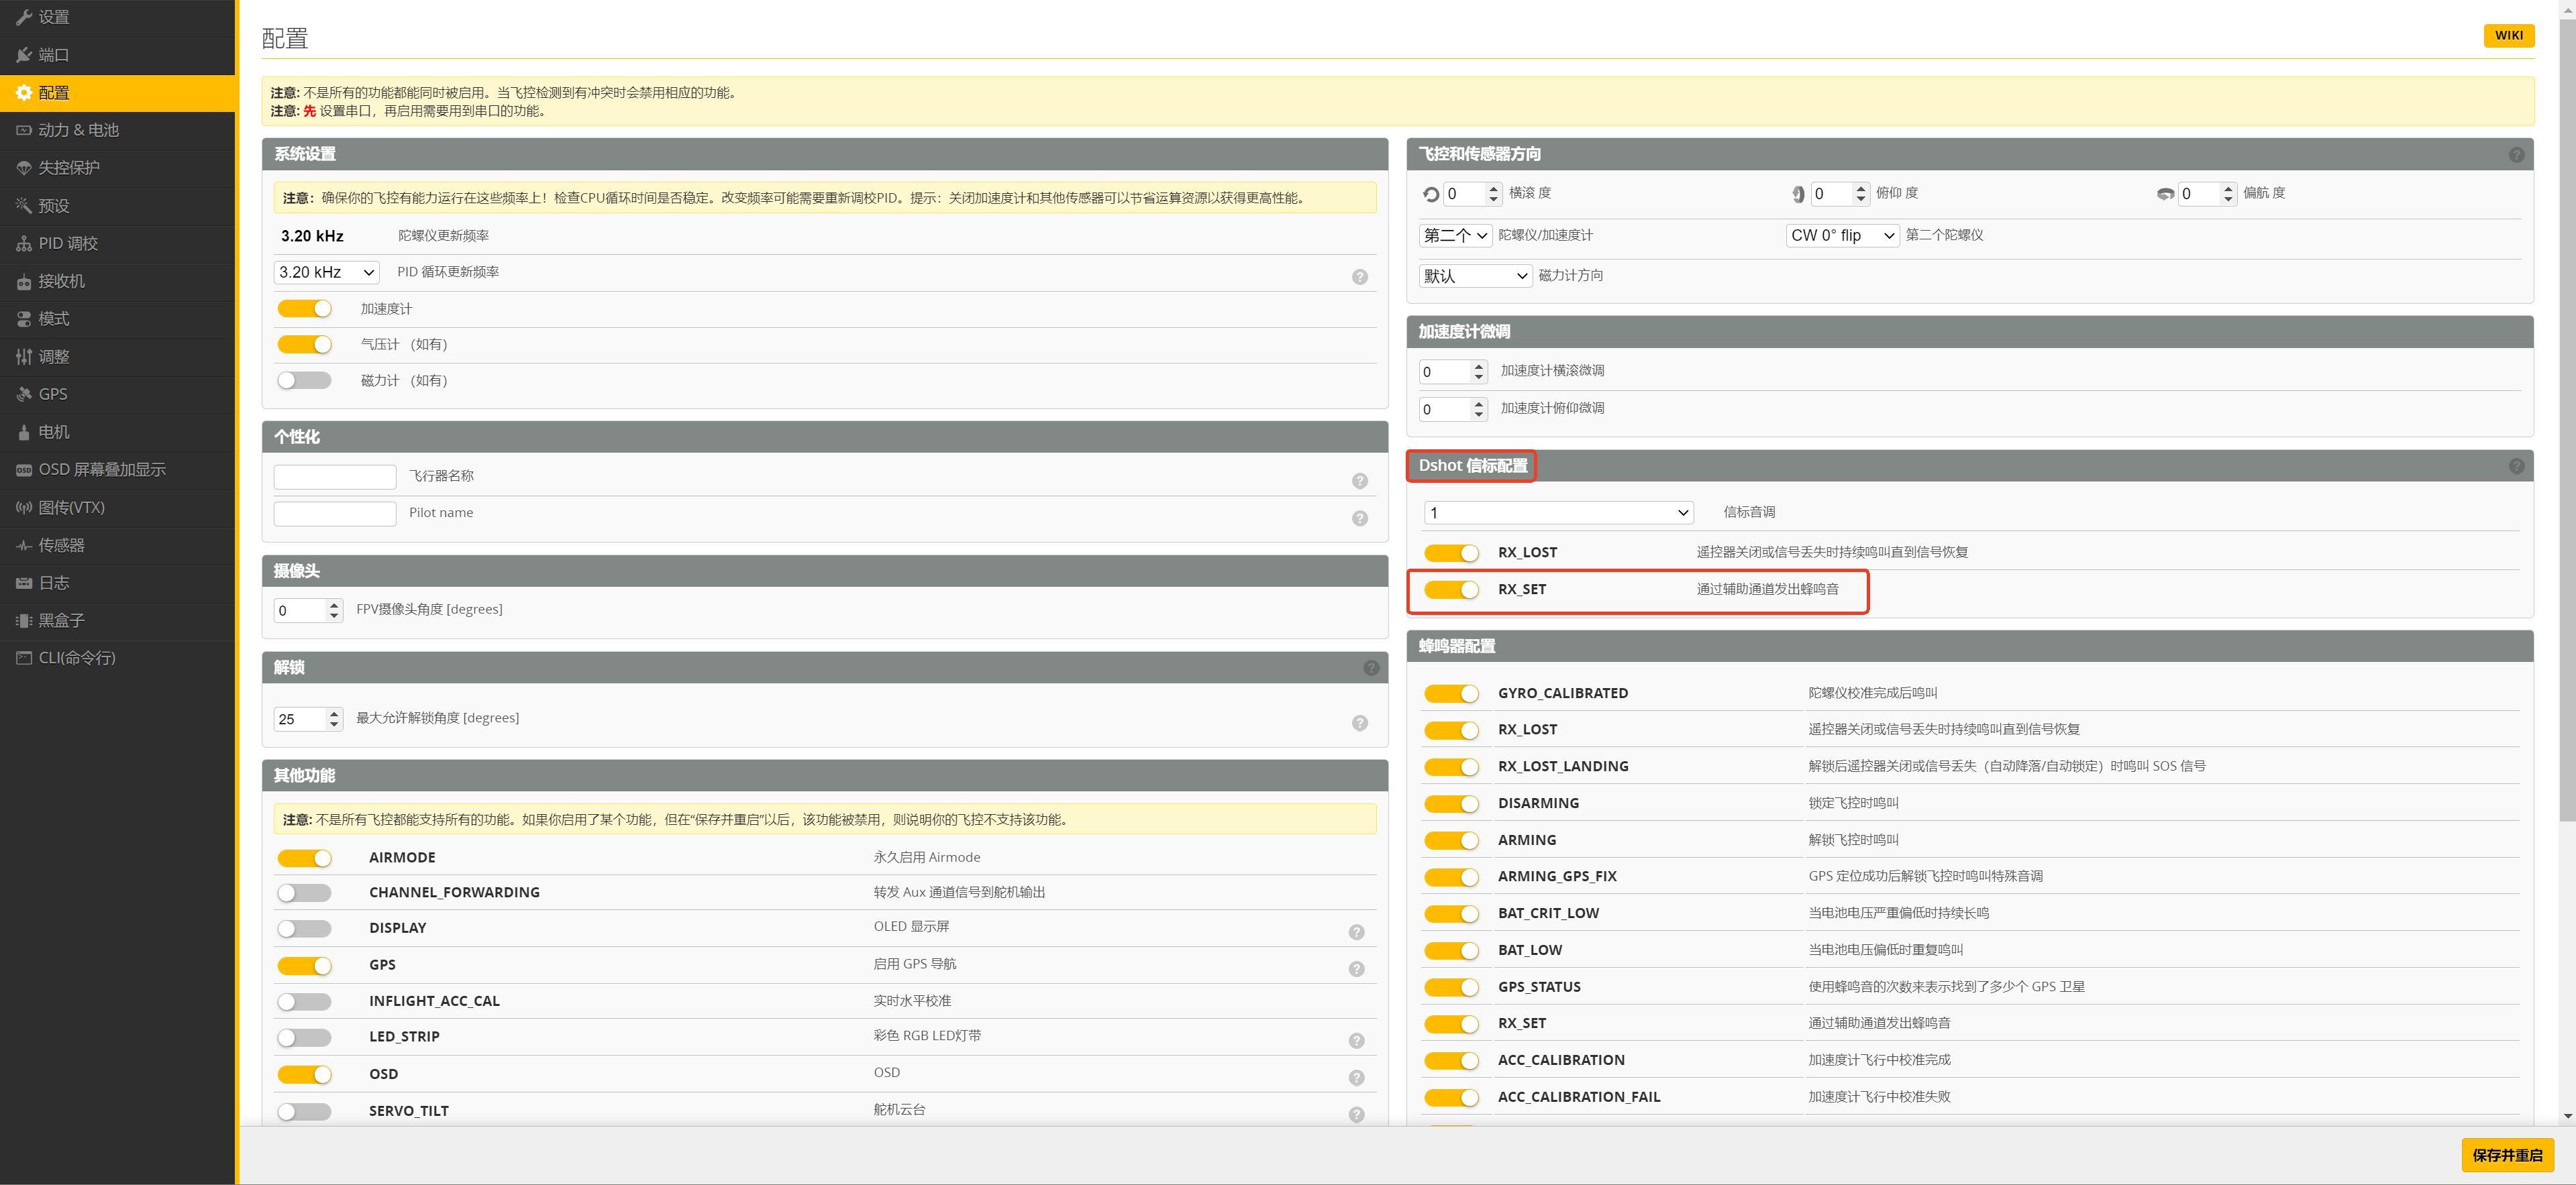Click the 黑盒子 icon in sidebar
2576x1185 pixels.
pos(24,620)
